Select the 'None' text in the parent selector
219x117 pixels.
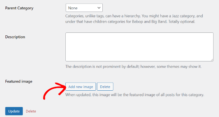click(73, 8)
